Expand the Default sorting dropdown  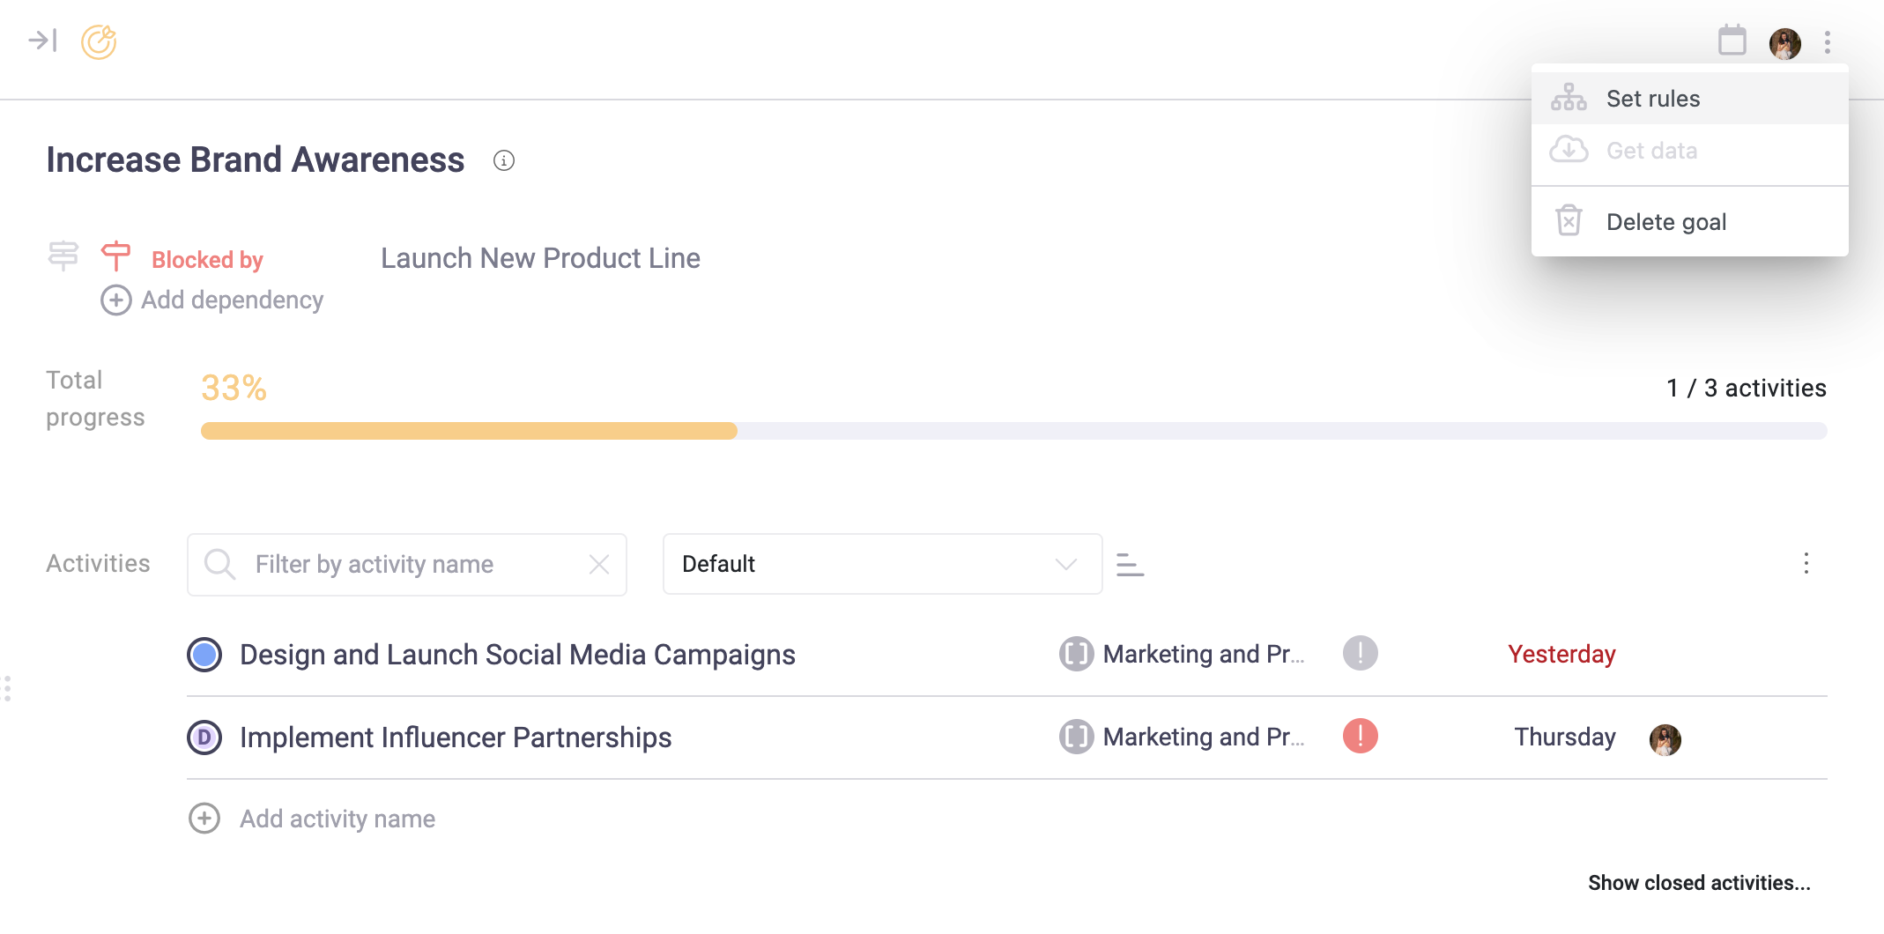click(882, 564)
